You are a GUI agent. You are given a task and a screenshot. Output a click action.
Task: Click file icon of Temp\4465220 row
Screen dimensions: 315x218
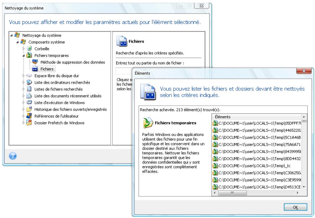(215, 130)
